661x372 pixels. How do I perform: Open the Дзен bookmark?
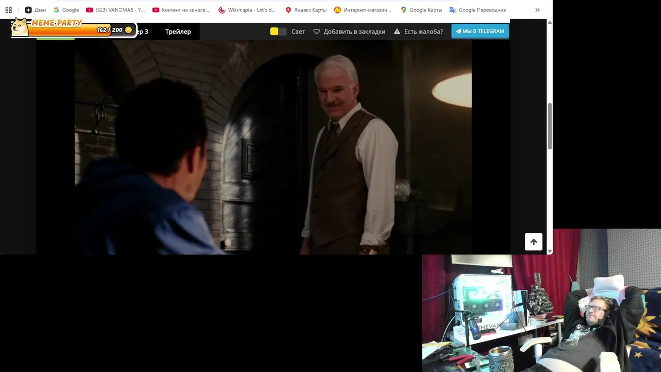pos(35,10)
